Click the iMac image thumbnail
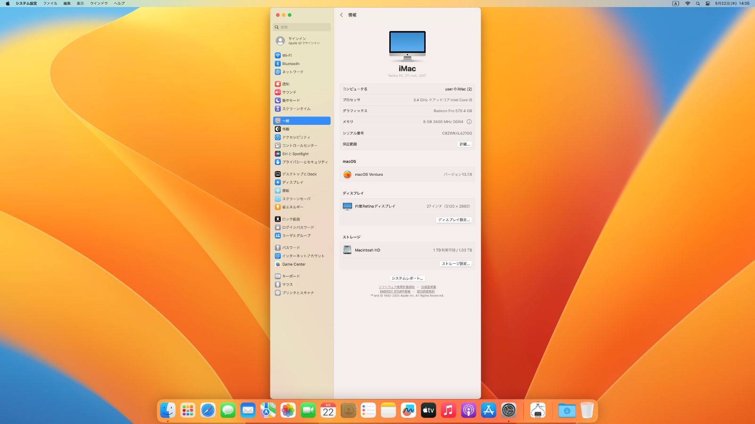This screenshot has height=424, width=755. (407, 46)
